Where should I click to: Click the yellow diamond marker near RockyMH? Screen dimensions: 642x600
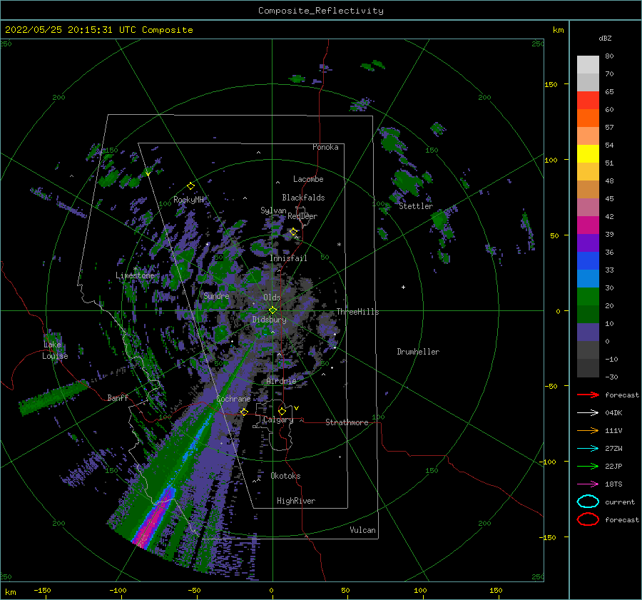pos(190,186)
